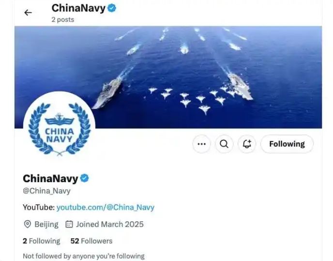View the 2 Following list
This screenshot has width=333, height=261.
(x=42, y=241)
